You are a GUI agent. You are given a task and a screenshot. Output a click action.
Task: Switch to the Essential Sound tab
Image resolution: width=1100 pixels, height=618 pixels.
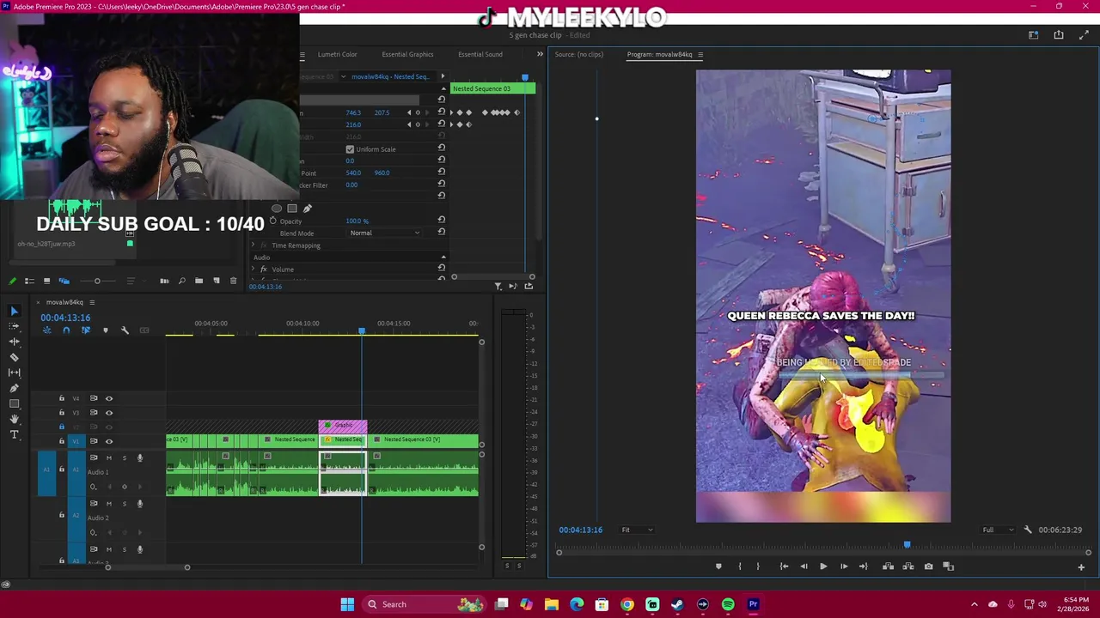[x=480, y=54]
